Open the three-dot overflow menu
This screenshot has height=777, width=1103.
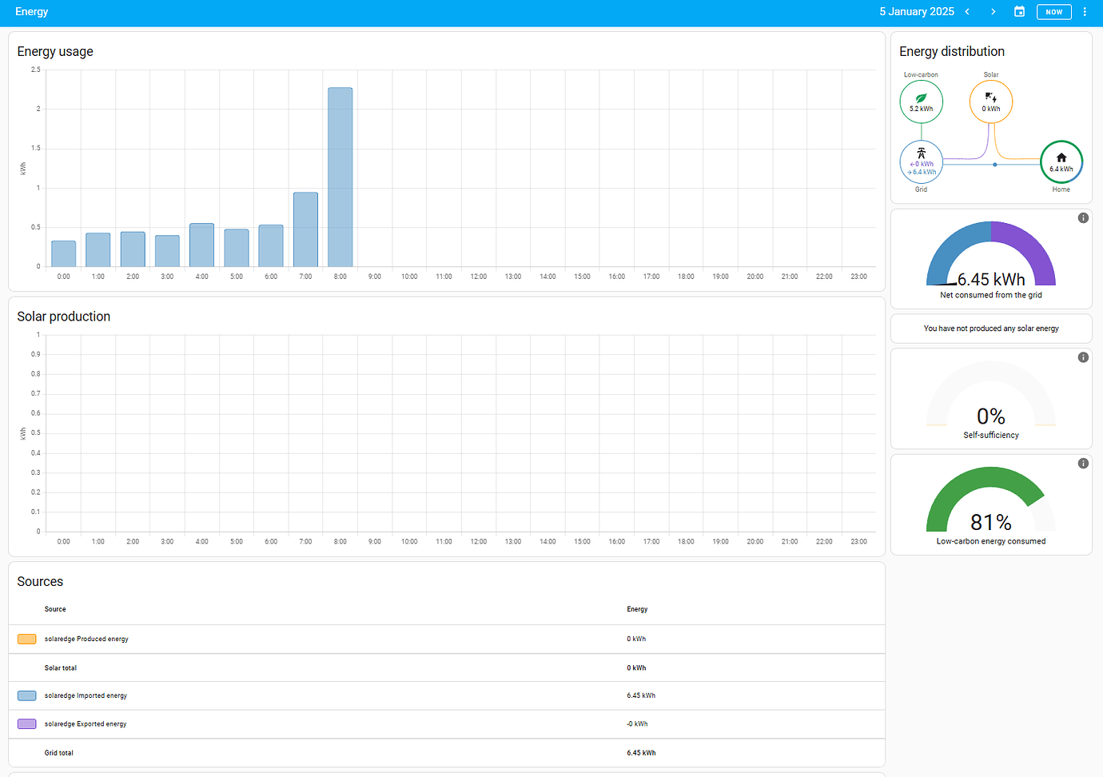(x=1085, y=11)
